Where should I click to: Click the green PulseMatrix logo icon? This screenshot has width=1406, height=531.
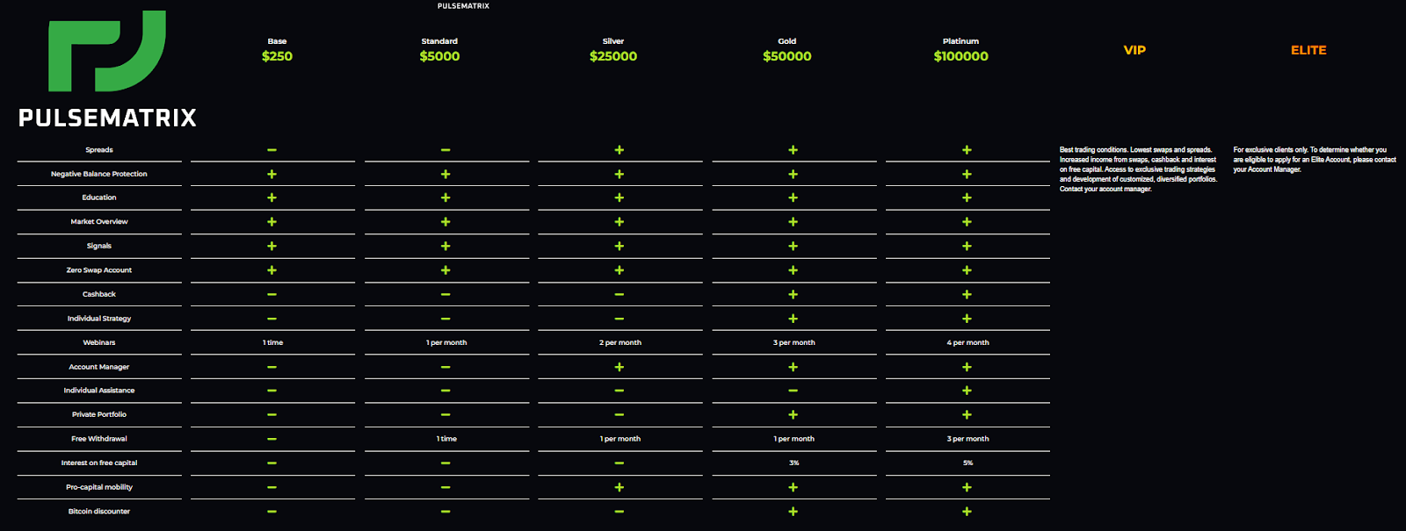tap(106, 51)
